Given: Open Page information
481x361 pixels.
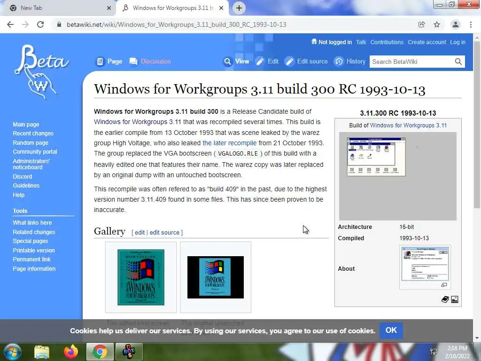Looking at the screenshot, I should (34, 268).
